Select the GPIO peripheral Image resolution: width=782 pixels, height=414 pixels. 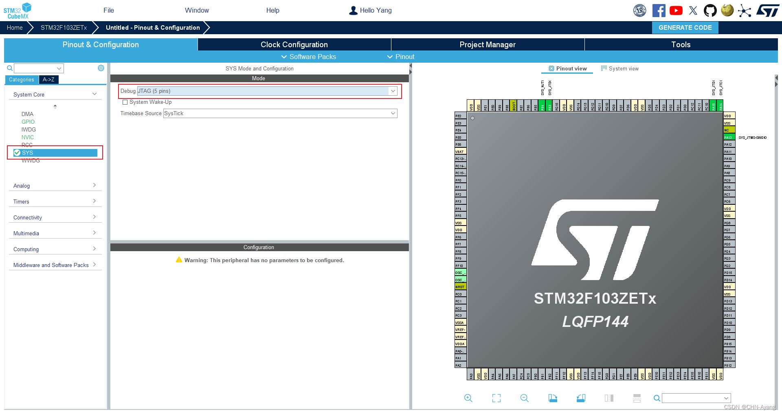pos(28,122)
